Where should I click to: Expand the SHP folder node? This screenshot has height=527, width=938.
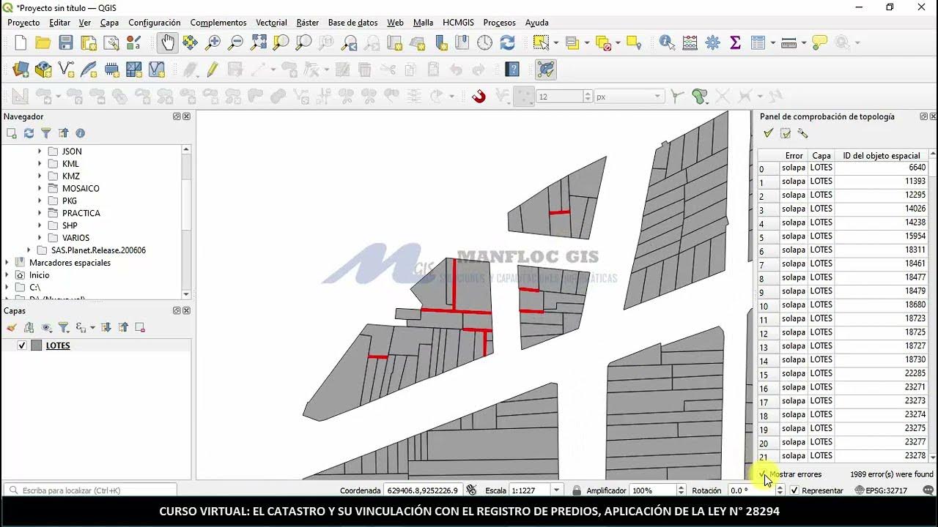click(x=40, y=225)
